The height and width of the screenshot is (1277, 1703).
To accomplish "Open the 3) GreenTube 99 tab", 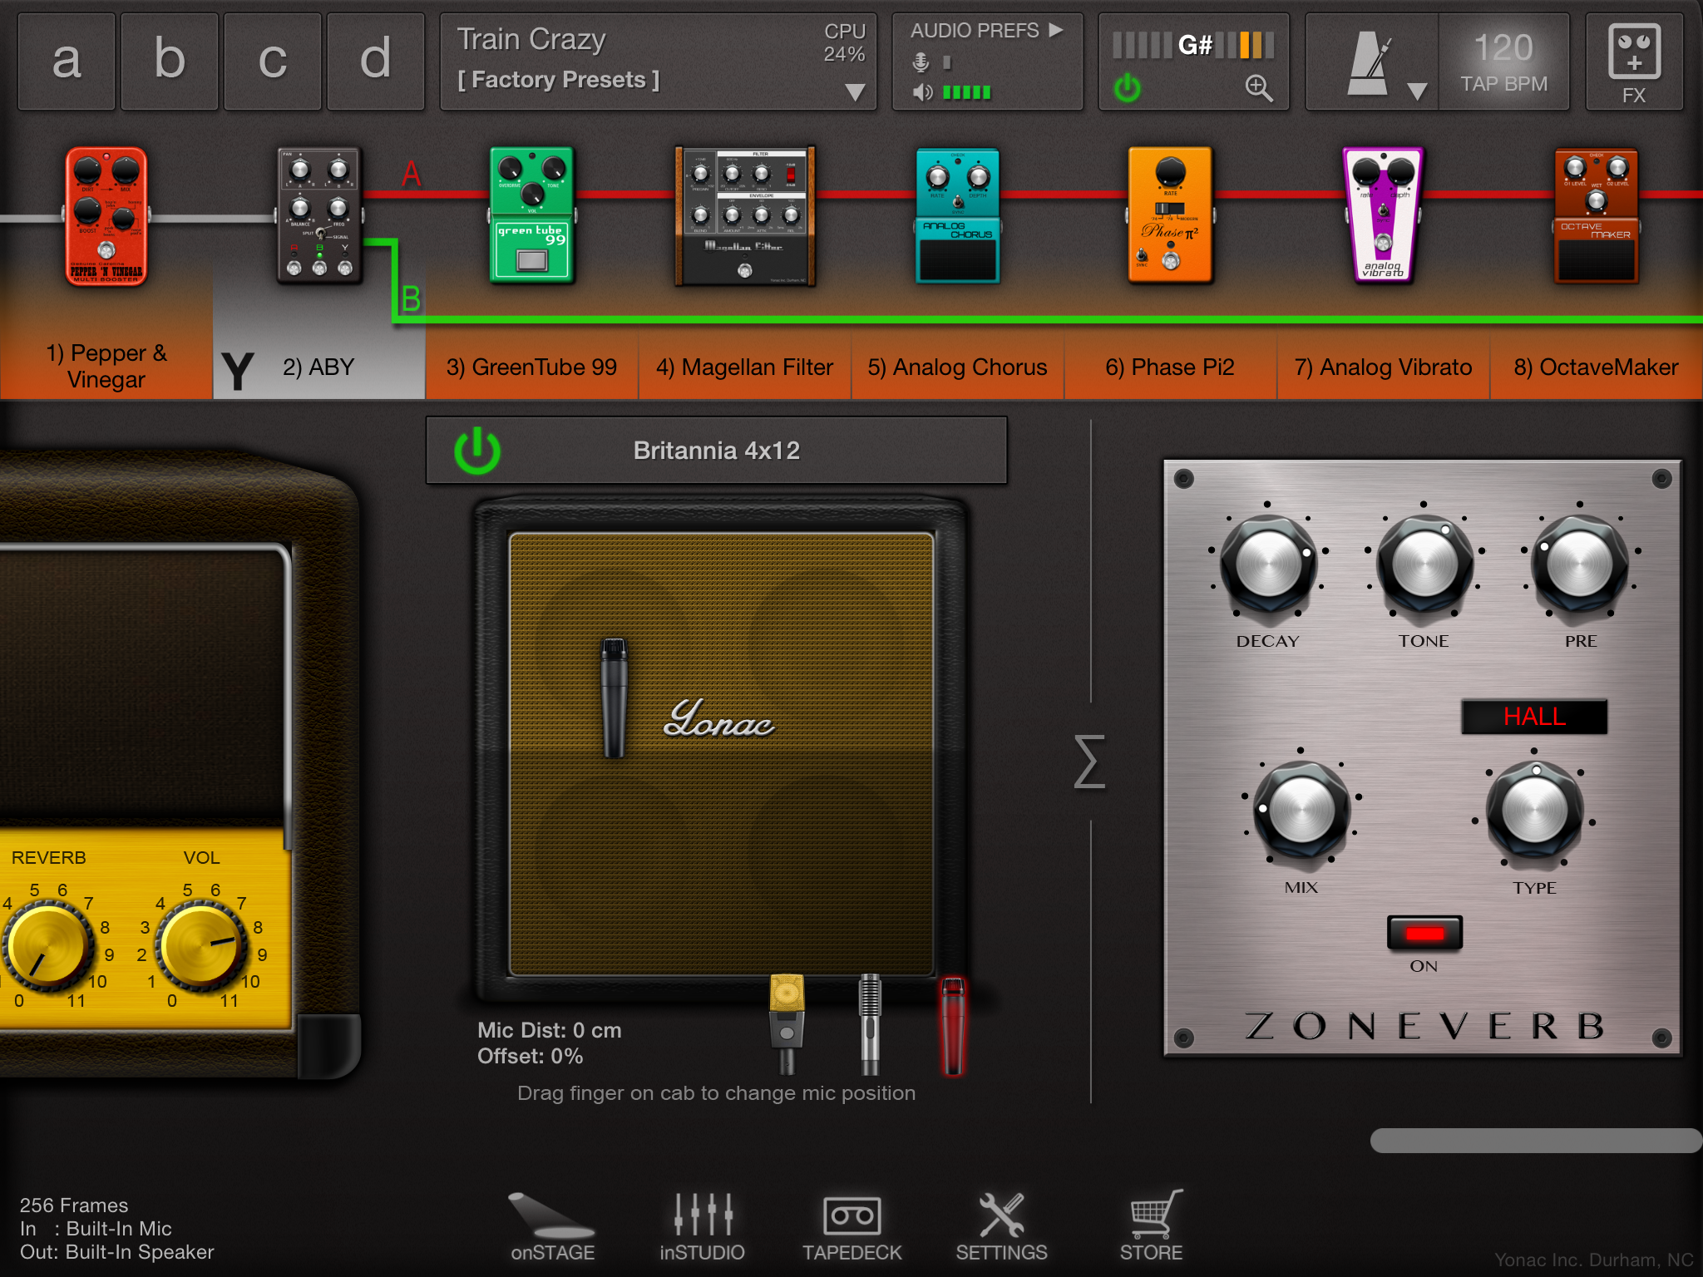I will 532,367.
